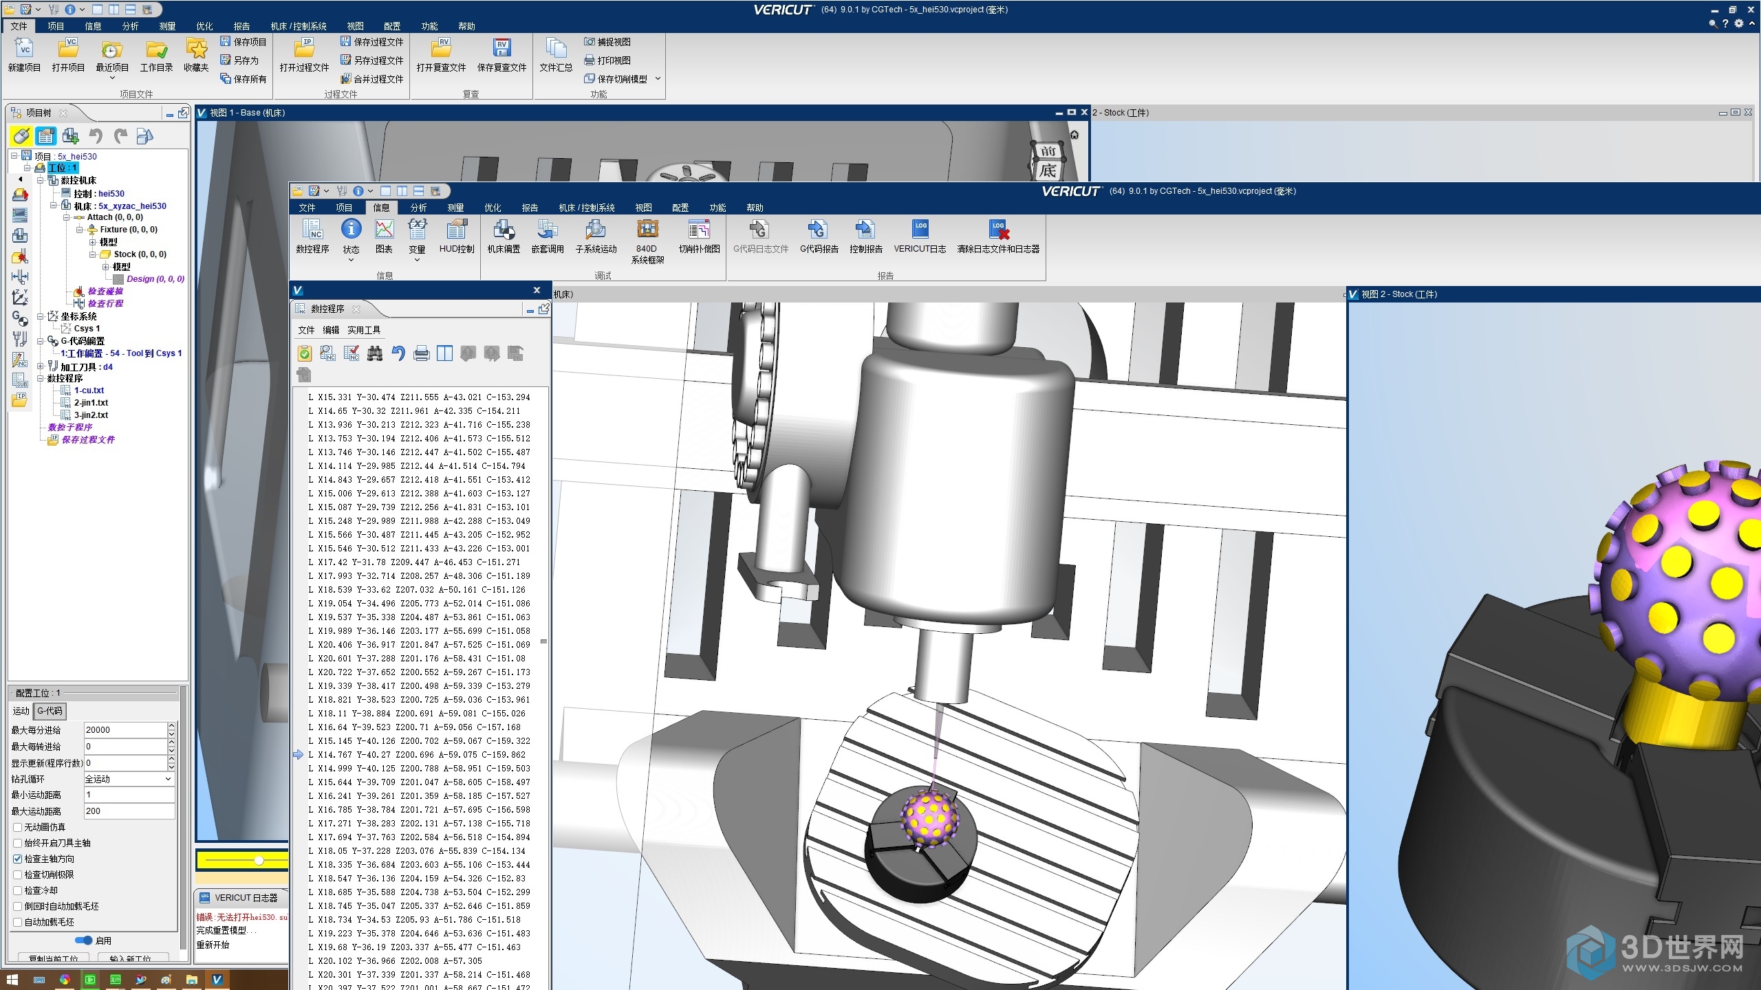
Task: Enable the 检查切削极限 checkbox
Action: click(x=18, y=874)
